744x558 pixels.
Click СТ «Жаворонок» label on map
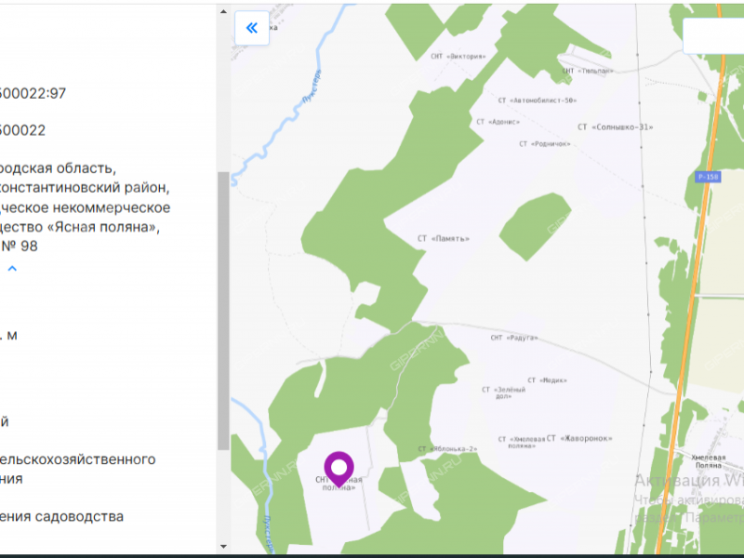click(x=580, y=437)
